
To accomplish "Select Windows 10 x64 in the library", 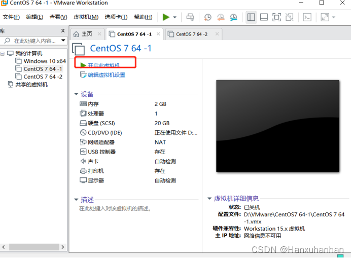I will (45, 61).
